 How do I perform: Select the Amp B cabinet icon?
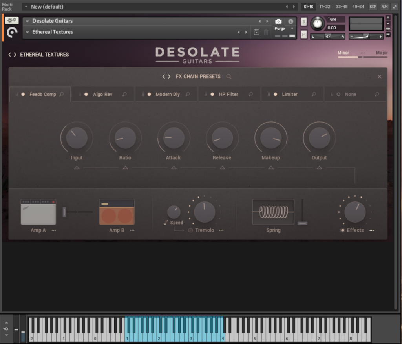pos(117,212)
